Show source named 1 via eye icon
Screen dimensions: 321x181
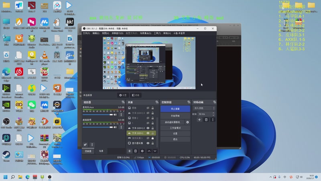point(148,123)
